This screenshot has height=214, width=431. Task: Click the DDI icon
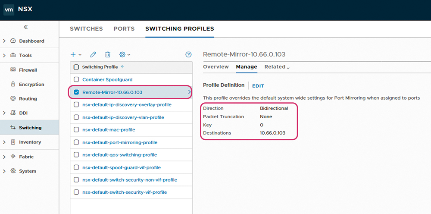click(x=13, y=113)
